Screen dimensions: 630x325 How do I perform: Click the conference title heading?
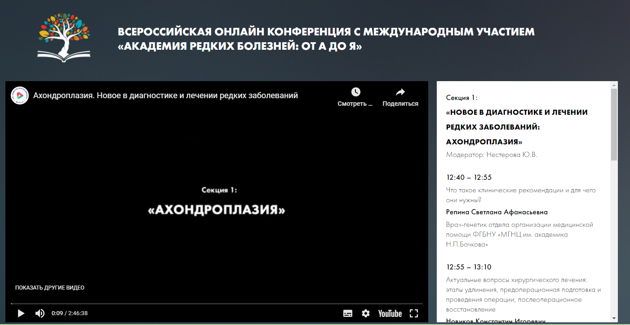click(x=326, y=39)
